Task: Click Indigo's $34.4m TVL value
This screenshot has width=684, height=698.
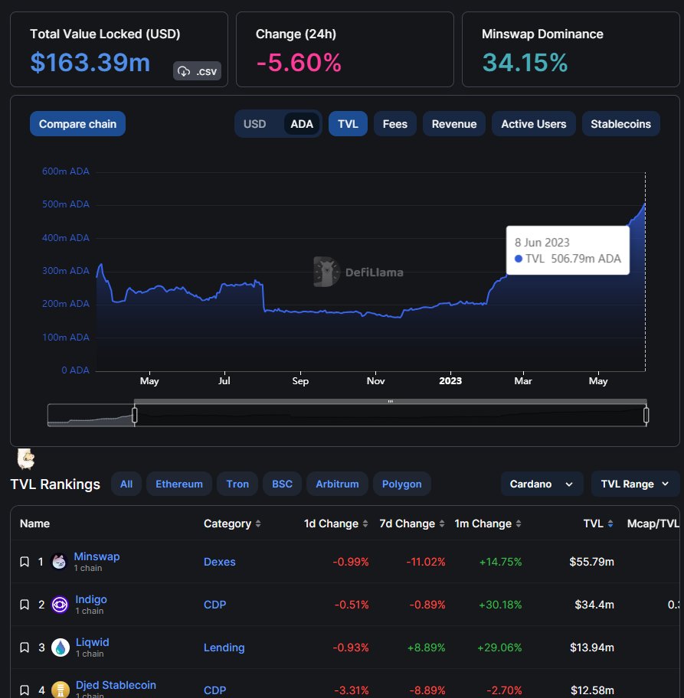Action: [594, 605]
